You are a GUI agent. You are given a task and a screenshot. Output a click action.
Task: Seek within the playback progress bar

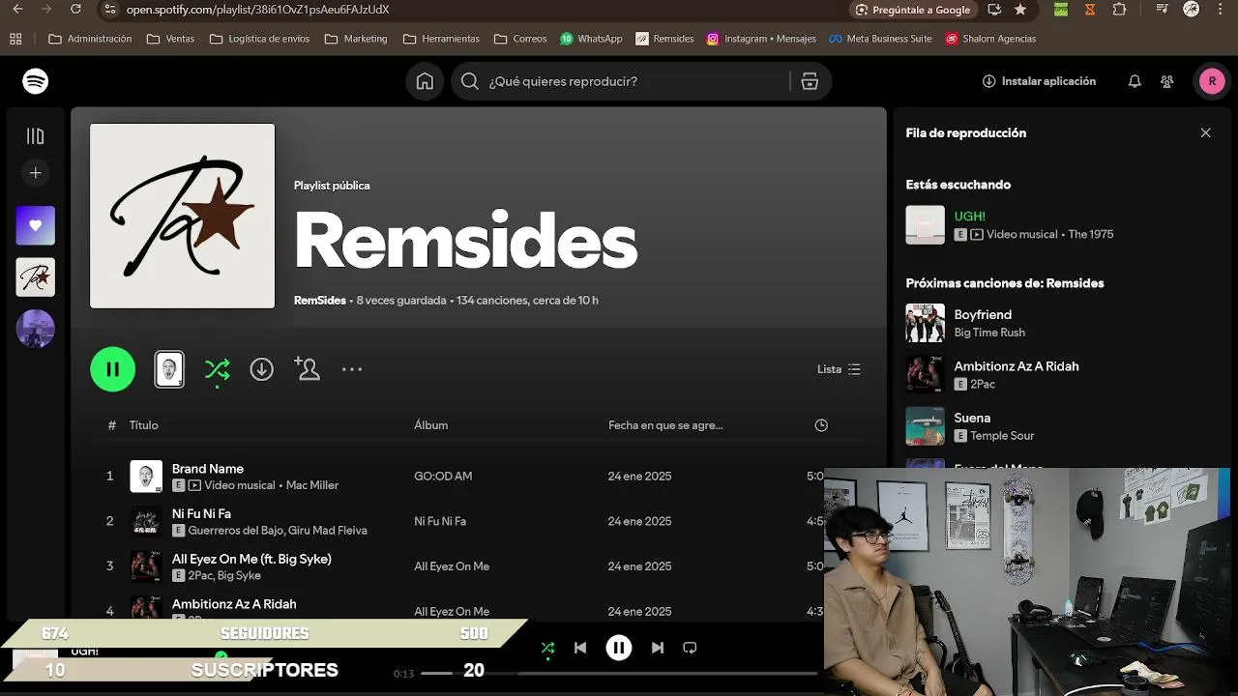coord(619,673)
